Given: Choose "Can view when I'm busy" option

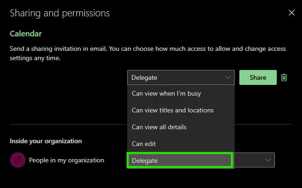Looking at the screenshot, I should tap(180, 93).
